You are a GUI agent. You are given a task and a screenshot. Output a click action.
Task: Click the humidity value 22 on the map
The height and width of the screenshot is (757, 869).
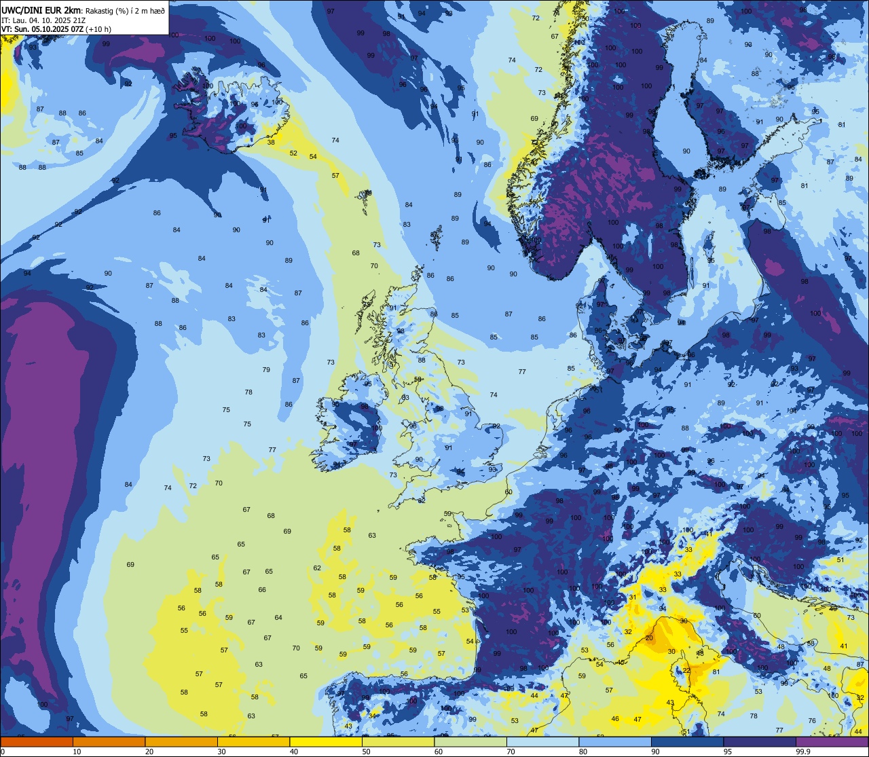pos(686,670)
